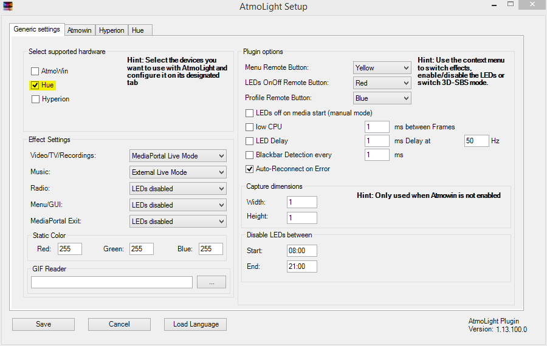This screenshot has width=547, height=346.
Task: Switch to the Hyperion tab
Action: click(x=112, y=30)
